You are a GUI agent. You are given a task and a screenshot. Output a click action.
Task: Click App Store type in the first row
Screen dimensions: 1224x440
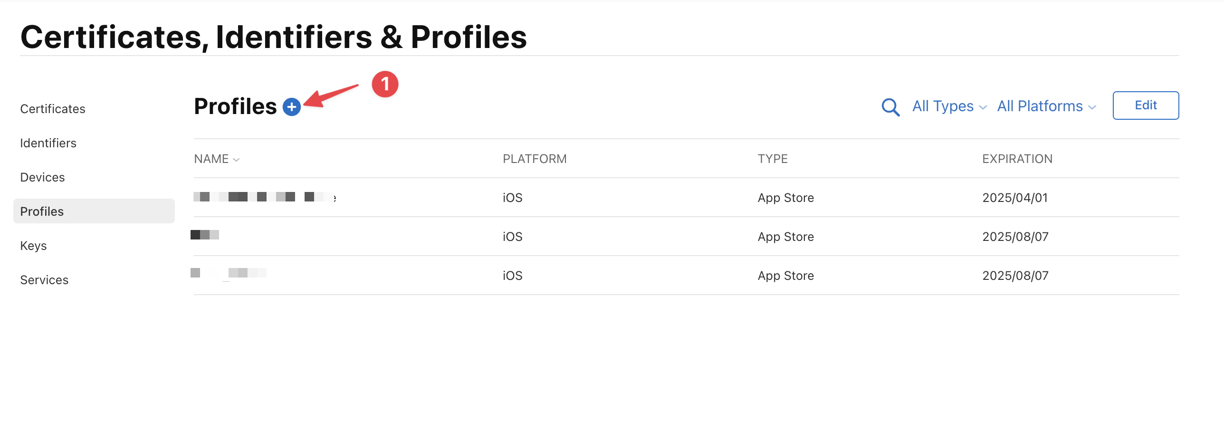[785, 198]
